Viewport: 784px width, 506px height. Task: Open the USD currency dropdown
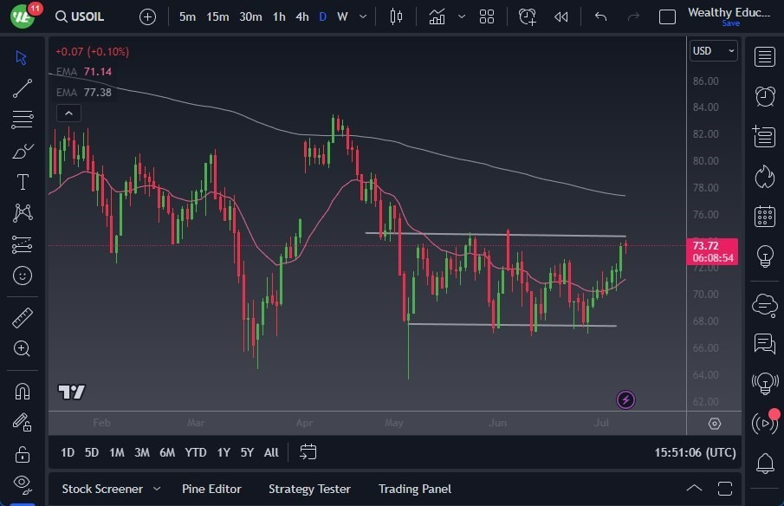pos(713,51)
